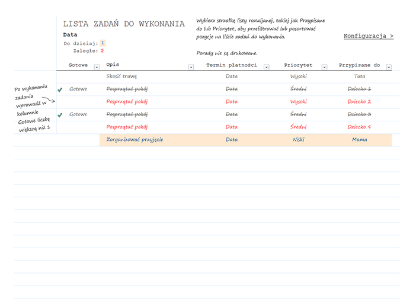
Task: Open the Priorytet column filter dropdown
Action: [x=324, y=67]
